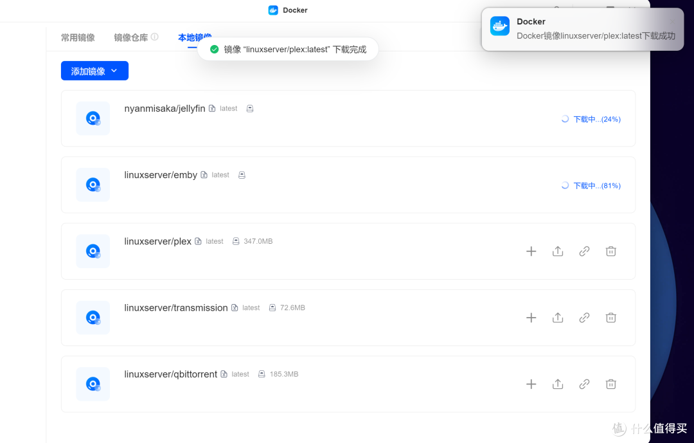
Task: Click the plus icon for linuxserver/plex
Action: pos(531,251)
